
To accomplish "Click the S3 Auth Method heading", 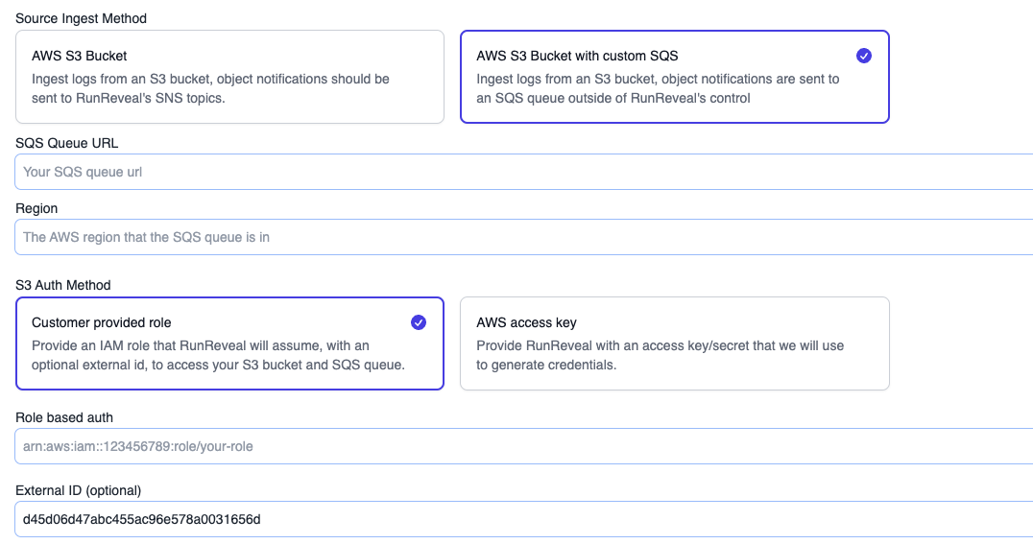I will [63, 285].
